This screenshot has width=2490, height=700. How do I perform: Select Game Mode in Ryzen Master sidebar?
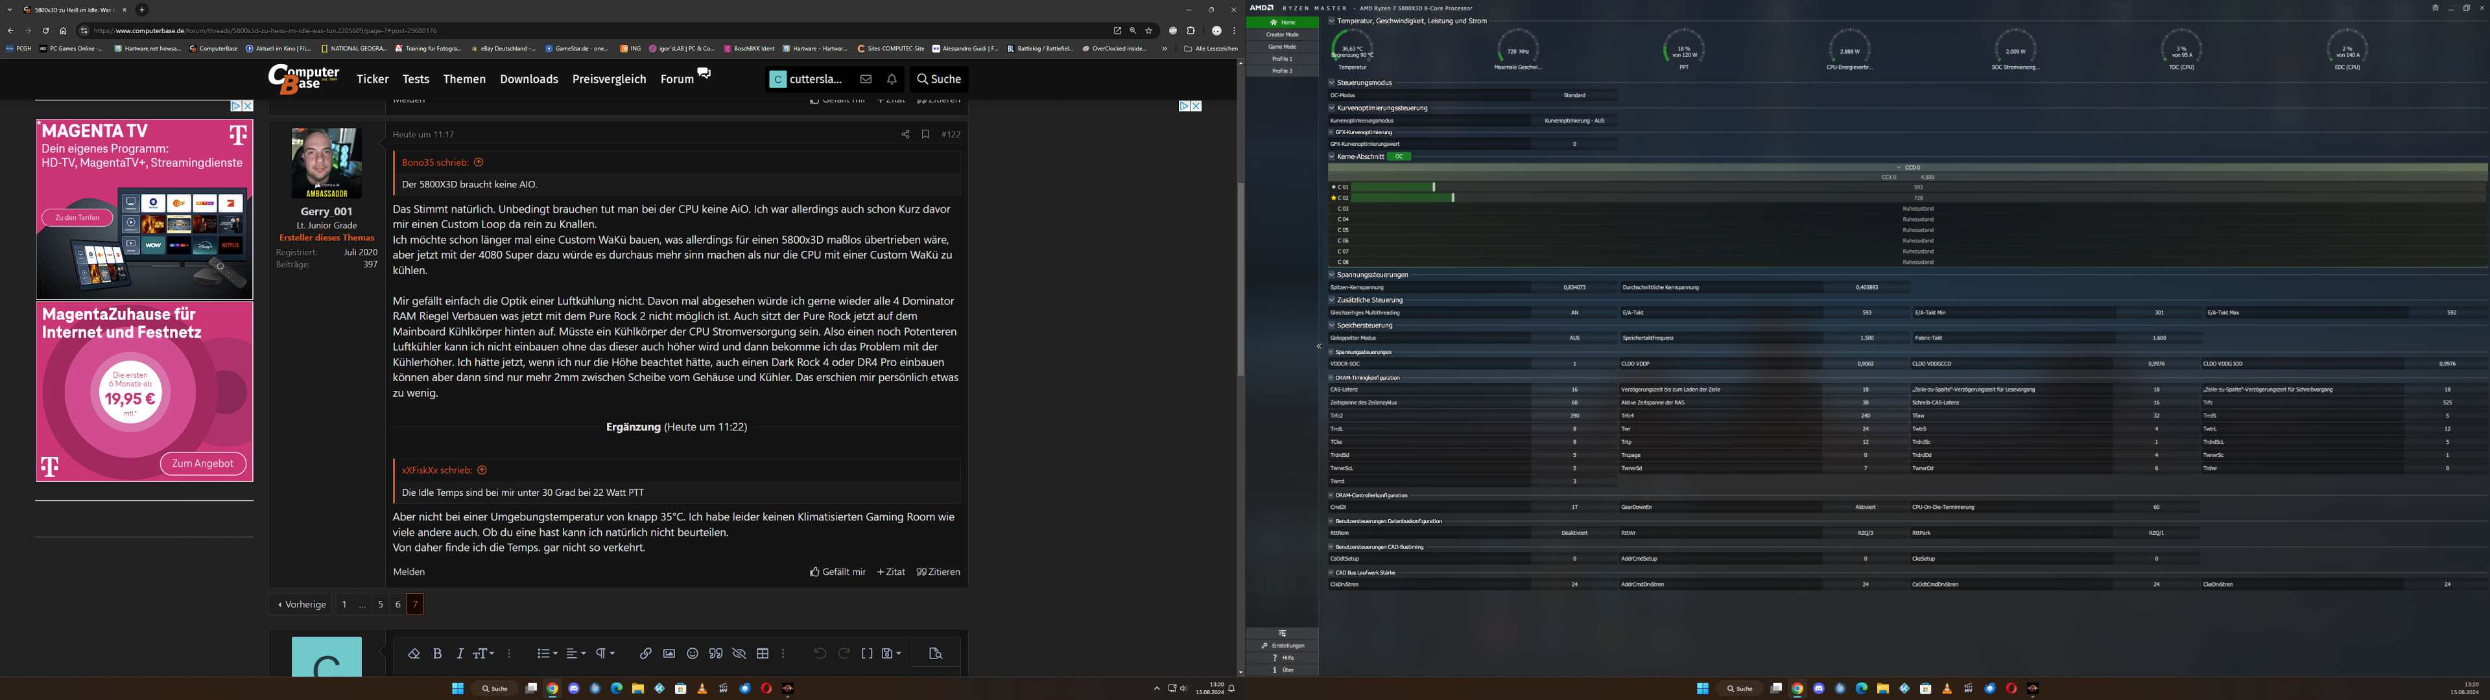coord(1282,47)
